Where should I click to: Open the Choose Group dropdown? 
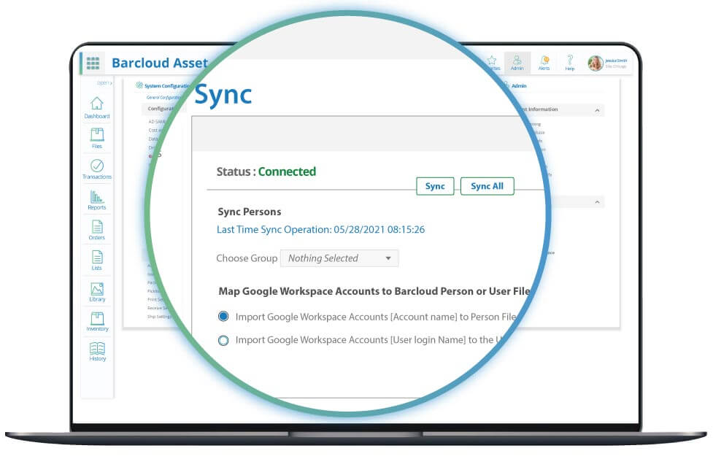coord(339,258)
